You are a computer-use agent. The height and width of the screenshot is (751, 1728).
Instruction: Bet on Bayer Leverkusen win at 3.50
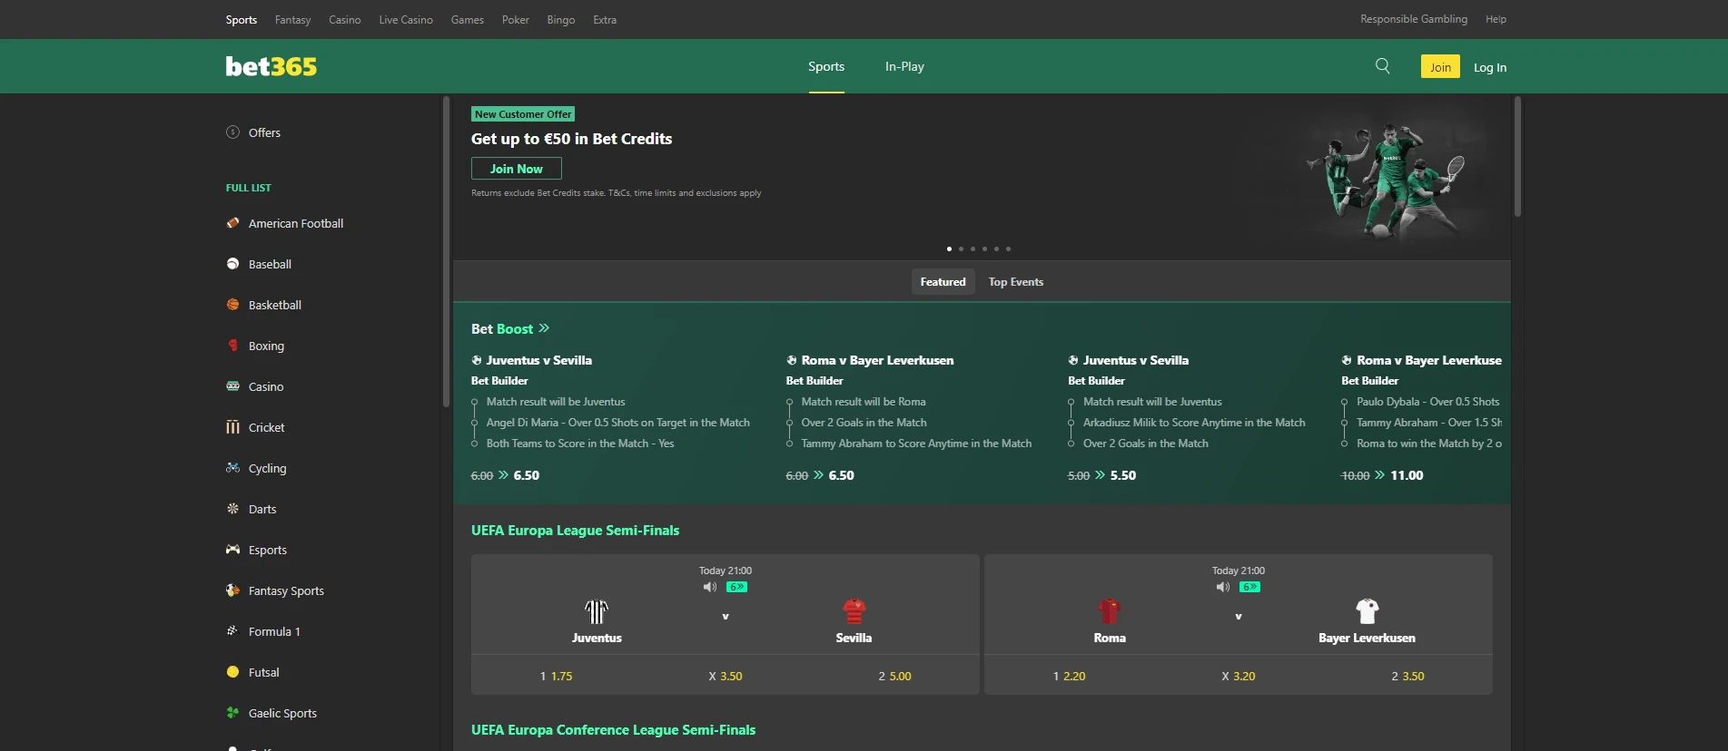(1407, 676)
